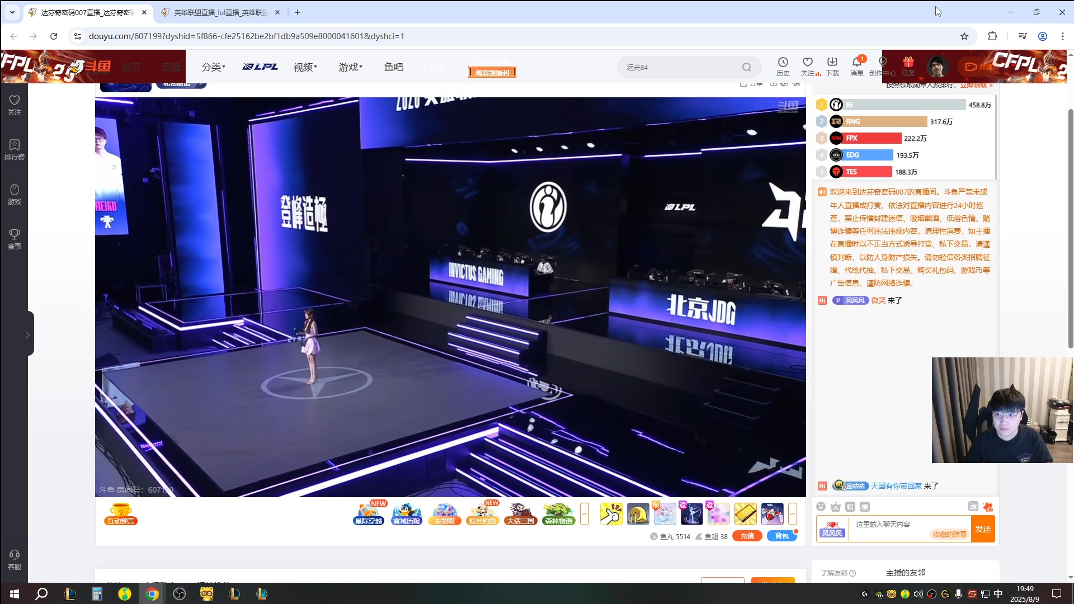Expand the gift list arrow
1074x604 pixels.
click(x=793, y=514)
